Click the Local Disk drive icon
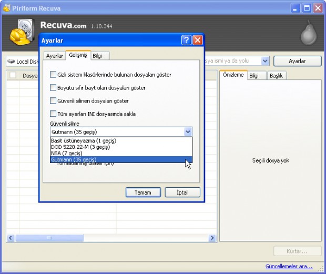The height and width of the screenshot is (274, 326). point(11,62)
